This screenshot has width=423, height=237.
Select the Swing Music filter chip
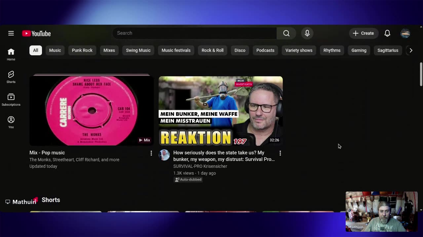[138, 50]
